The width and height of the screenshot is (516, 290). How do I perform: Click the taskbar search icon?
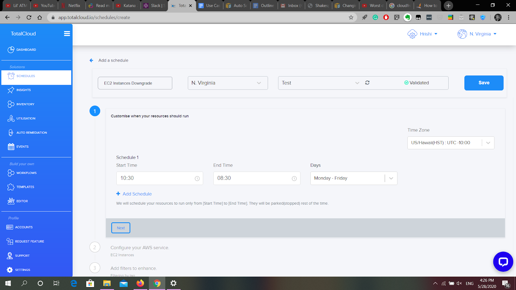24,283
